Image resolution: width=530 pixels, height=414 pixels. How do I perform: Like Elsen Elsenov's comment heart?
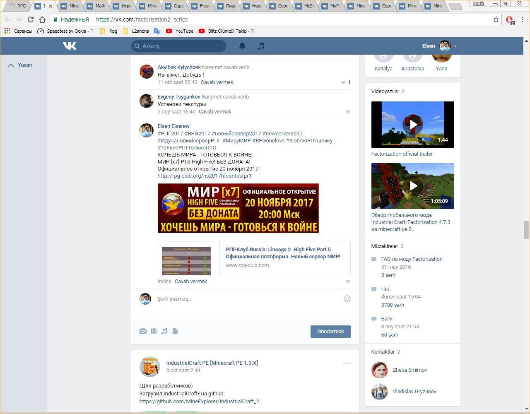pyautogui.click(x=348, y=282)
